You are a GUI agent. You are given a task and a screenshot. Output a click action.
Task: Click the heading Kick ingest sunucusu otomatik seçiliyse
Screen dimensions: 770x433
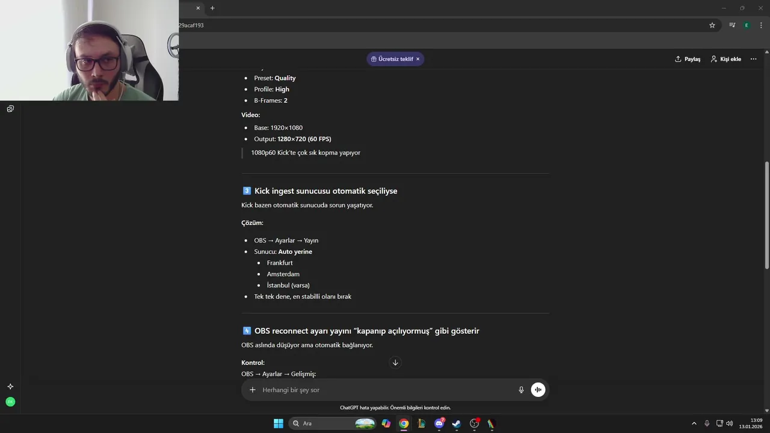[x=325, y=191]
